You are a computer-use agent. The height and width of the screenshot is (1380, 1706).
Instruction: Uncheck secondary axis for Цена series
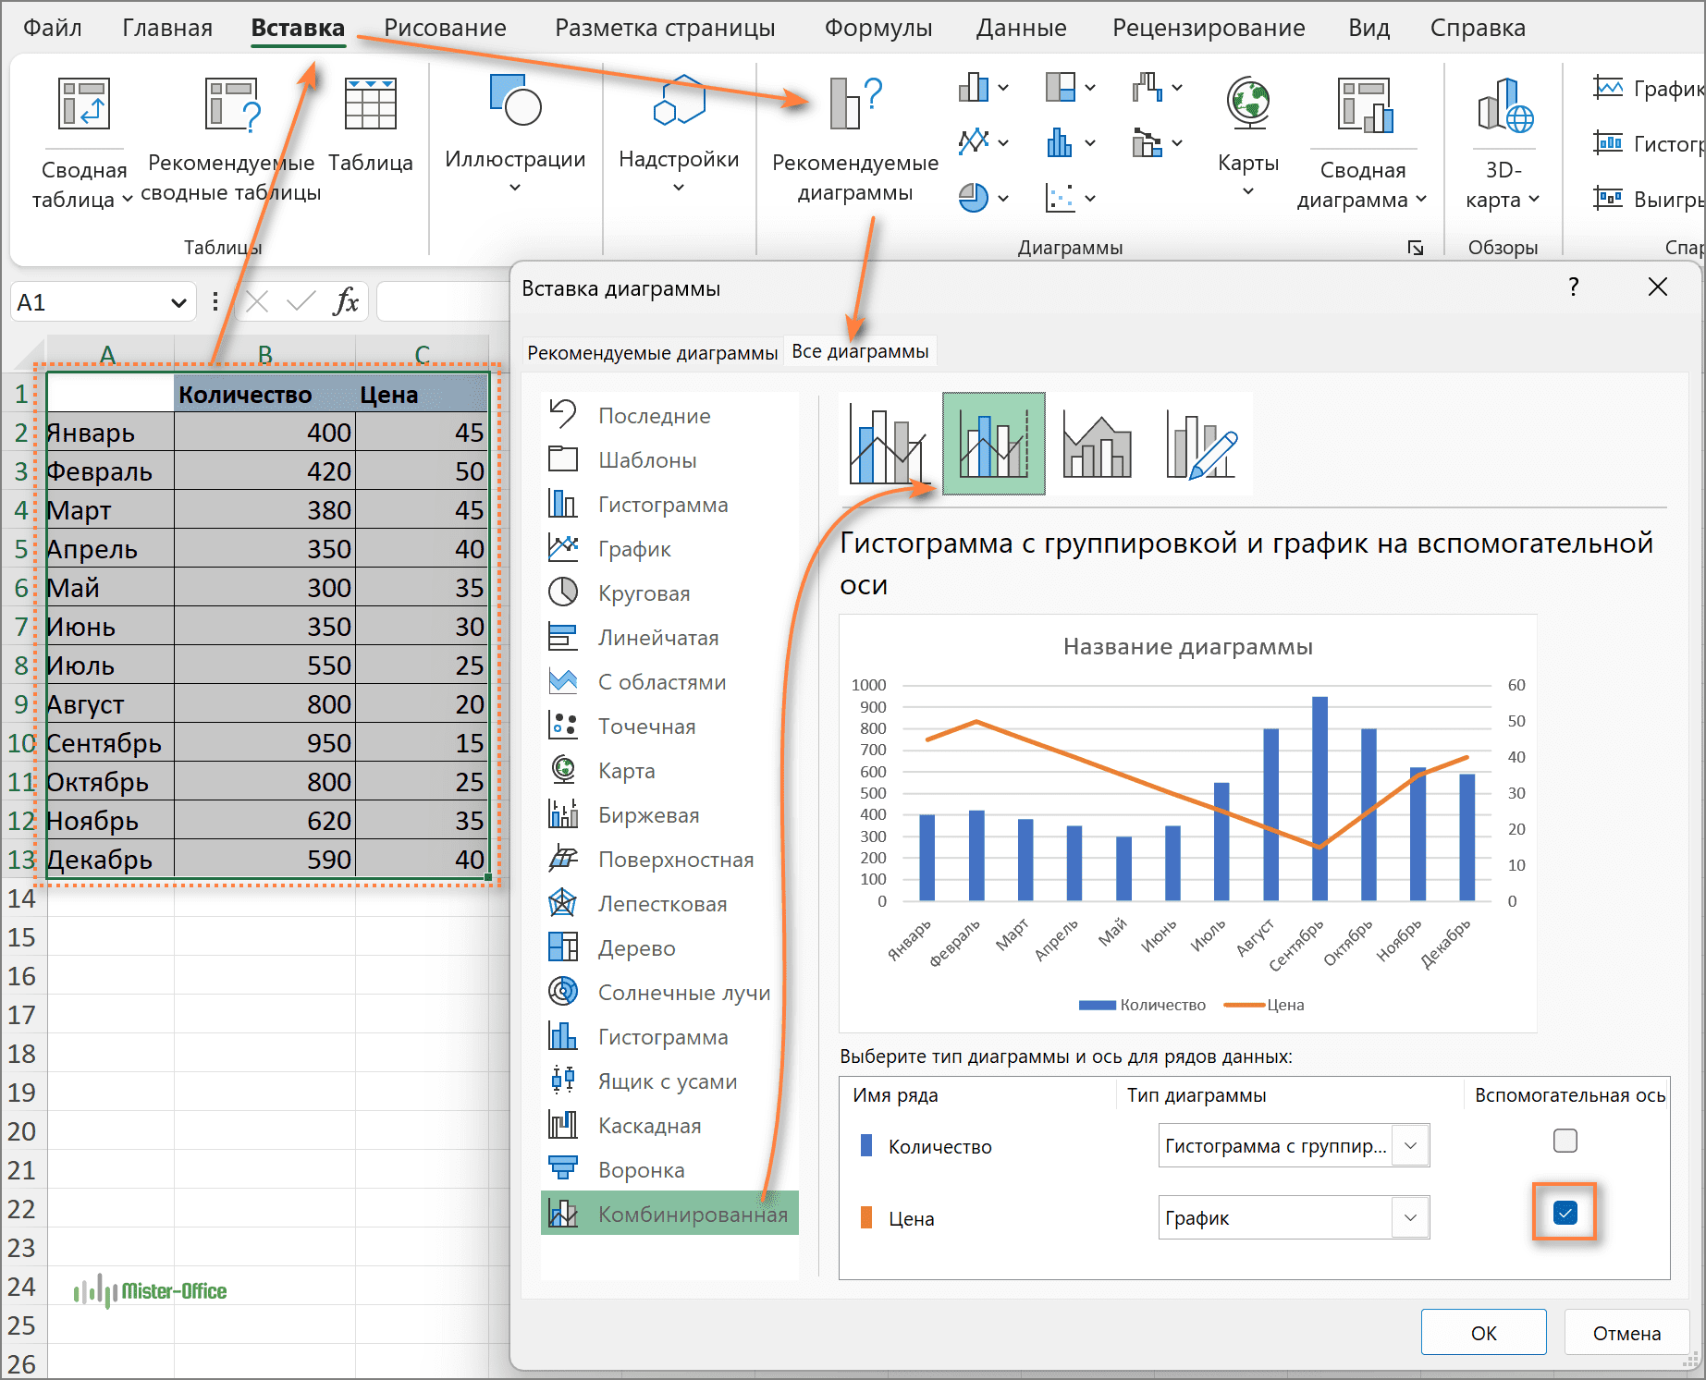pyautogui.click(x=1565, y=1213)
